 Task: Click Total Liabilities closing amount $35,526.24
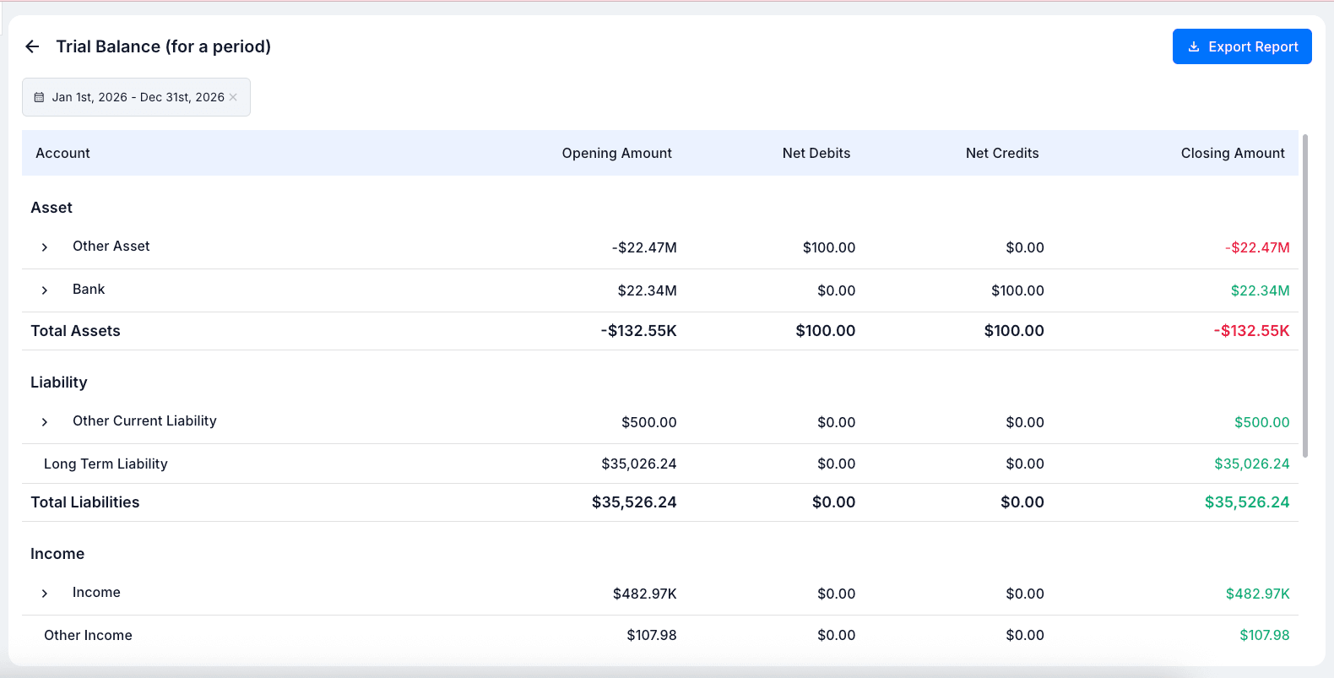[1247, 502]
